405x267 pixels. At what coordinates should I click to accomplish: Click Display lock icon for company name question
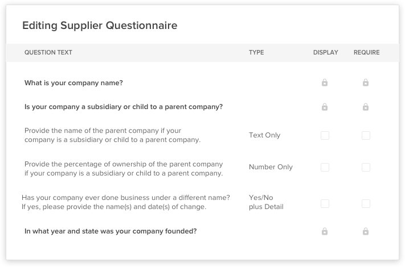pyautogui.click(x=325, y=83)
